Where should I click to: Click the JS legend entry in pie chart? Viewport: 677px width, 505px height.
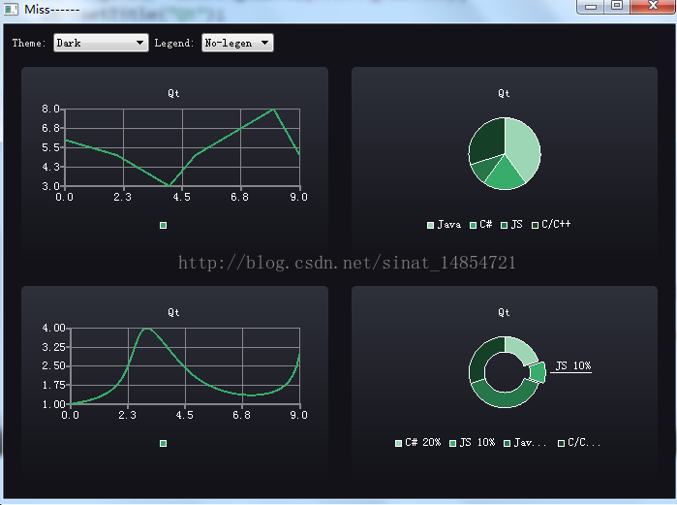click(511, 225)
